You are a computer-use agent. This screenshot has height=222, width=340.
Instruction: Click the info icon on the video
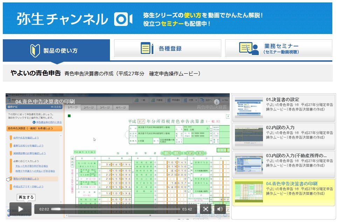click(216, 102)
